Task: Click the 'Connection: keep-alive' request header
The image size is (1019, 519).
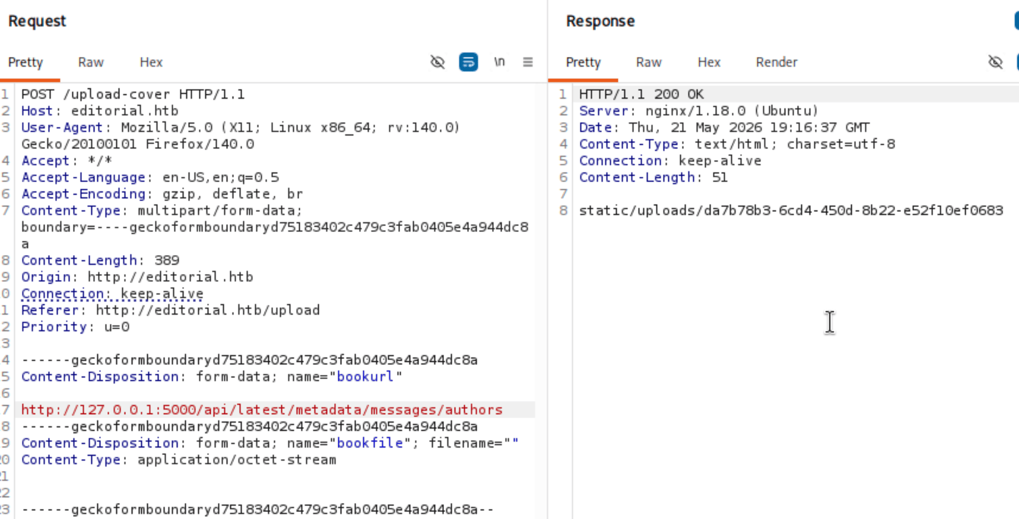Action: click(112, 293)
